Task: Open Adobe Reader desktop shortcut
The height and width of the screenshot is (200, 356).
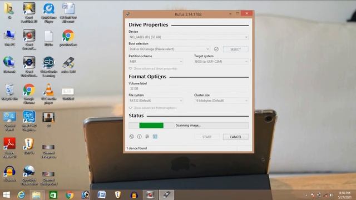Action: coord(9,148)
